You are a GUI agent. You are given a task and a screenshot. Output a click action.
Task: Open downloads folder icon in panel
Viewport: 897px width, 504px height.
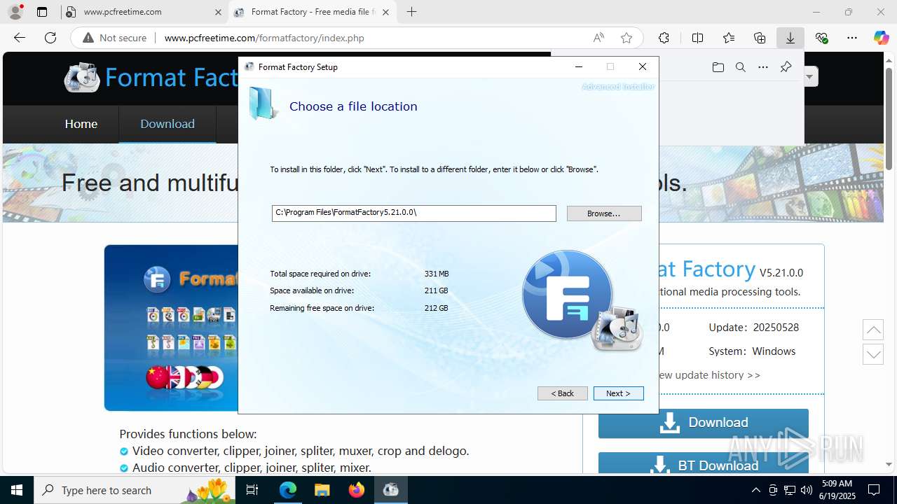click(718, 67)
